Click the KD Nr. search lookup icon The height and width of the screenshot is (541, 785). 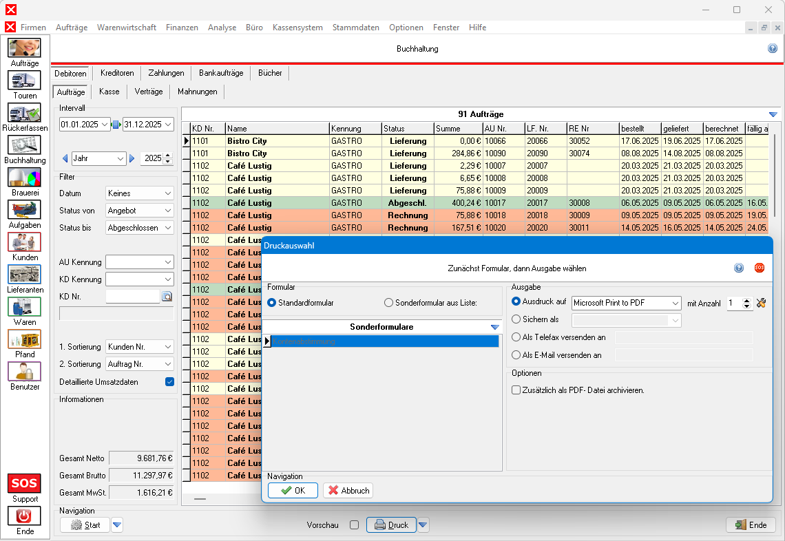tap(167, 297)
